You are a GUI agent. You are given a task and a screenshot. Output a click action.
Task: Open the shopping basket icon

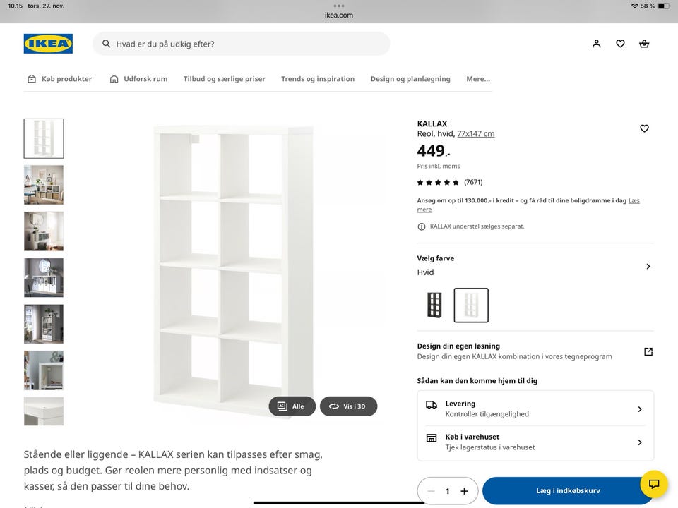coord(644,44)
